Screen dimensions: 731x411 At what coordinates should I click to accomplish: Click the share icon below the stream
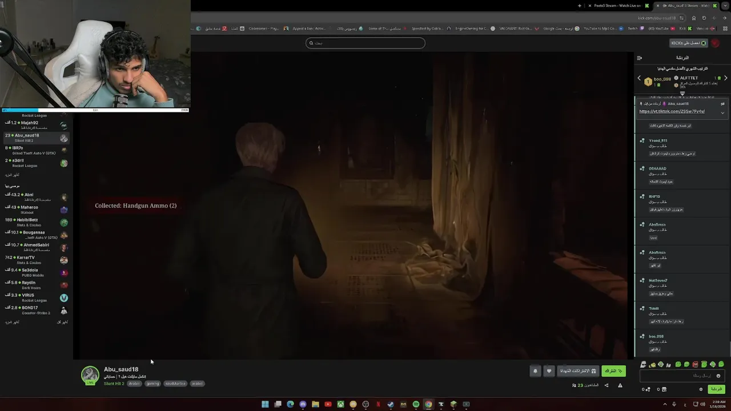click(x=607, y=385)
